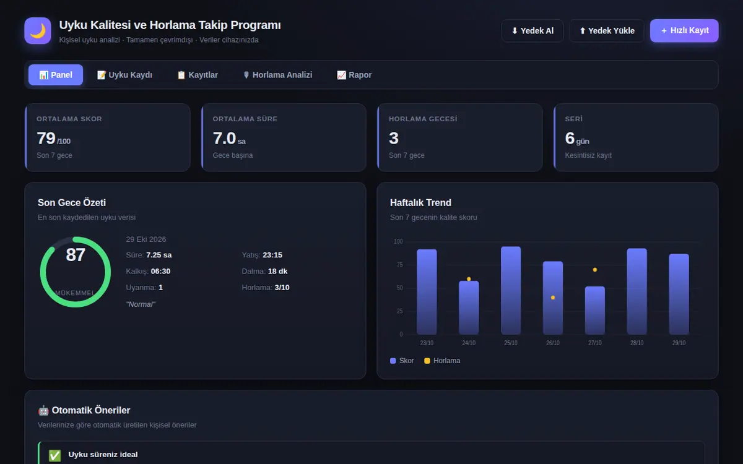Click the "Kalkış: 06:30" value
The image size is (743, 464).
(x=148, y=271)
